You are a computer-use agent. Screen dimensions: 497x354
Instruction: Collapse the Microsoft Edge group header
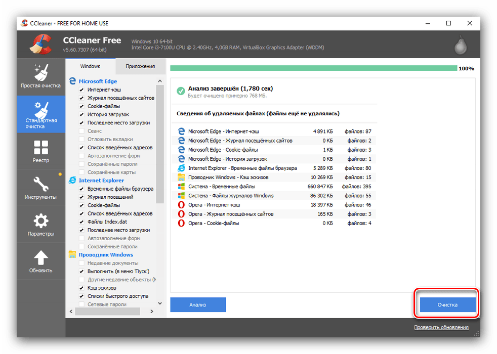point(98,81)
